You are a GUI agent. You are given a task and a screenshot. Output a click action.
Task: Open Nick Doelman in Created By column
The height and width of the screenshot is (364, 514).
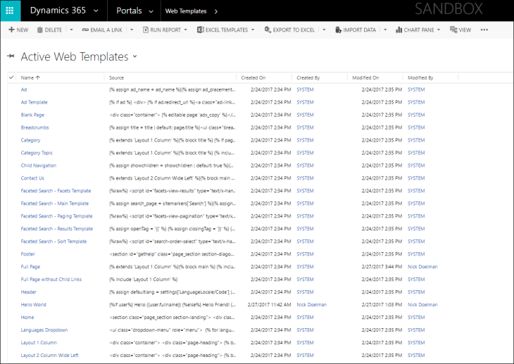(311, 305)
